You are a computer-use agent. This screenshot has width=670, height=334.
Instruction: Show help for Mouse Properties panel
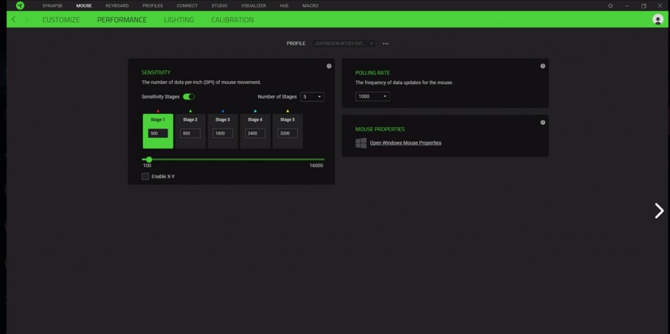click(x=543, y=122)
